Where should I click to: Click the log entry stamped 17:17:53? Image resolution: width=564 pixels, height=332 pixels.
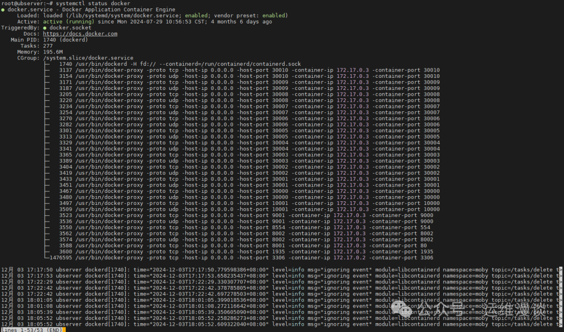281,276
